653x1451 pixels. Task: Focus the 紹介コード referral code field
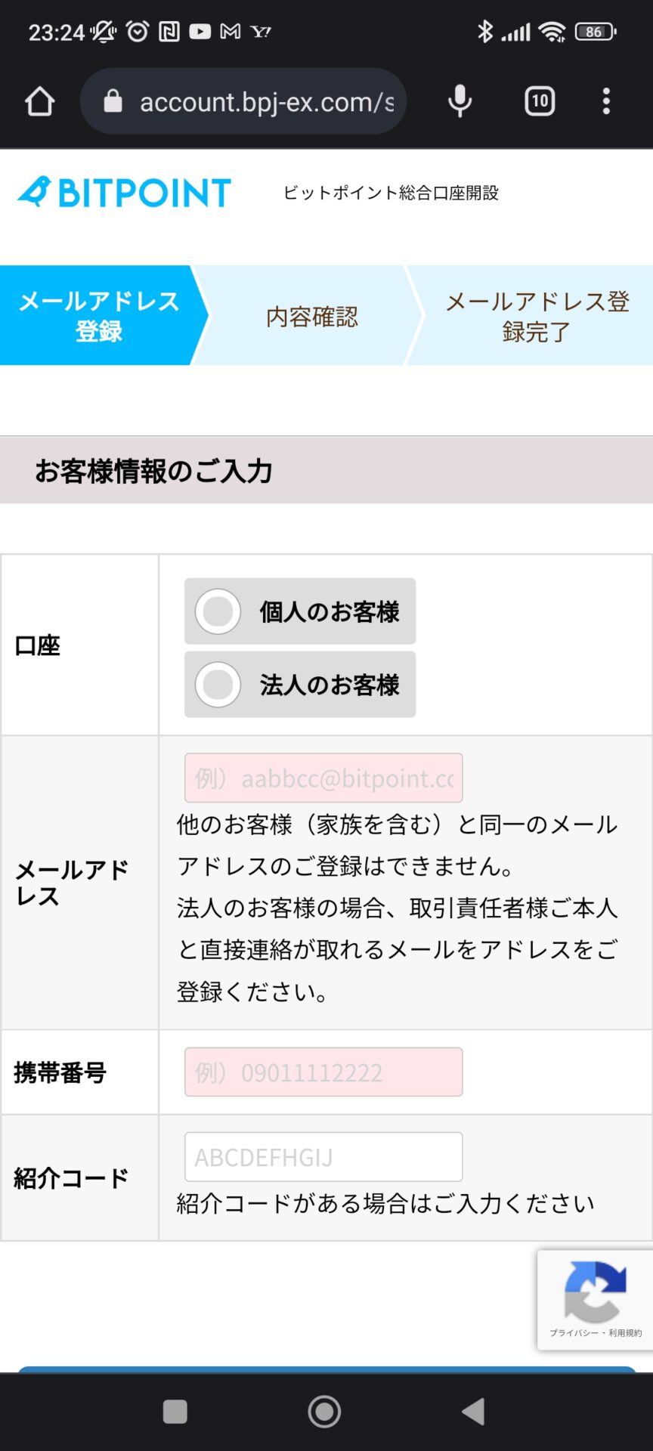pyautogui.click(x=323, y=1156)
